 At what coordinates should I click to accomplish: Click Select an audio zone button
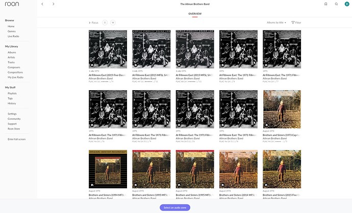point(175,207)
